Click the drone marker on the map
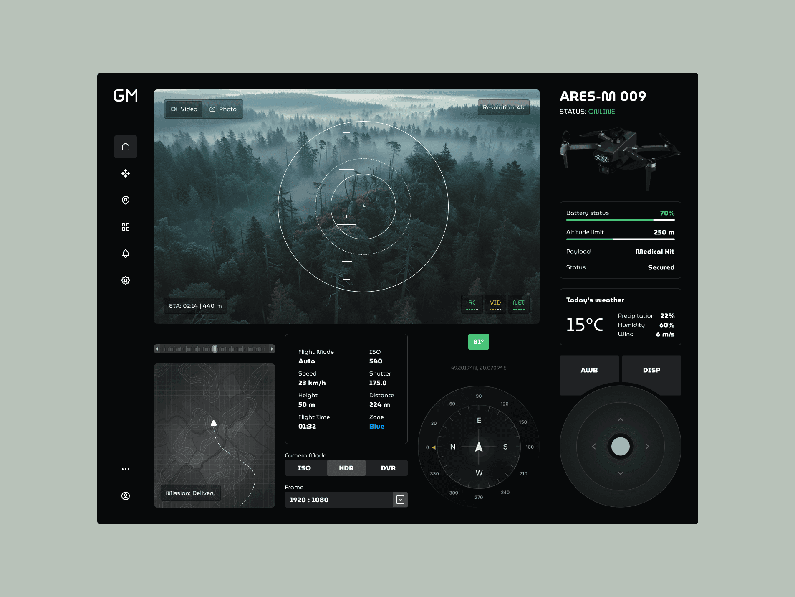795x597 pixels. [x=214, y=423]
